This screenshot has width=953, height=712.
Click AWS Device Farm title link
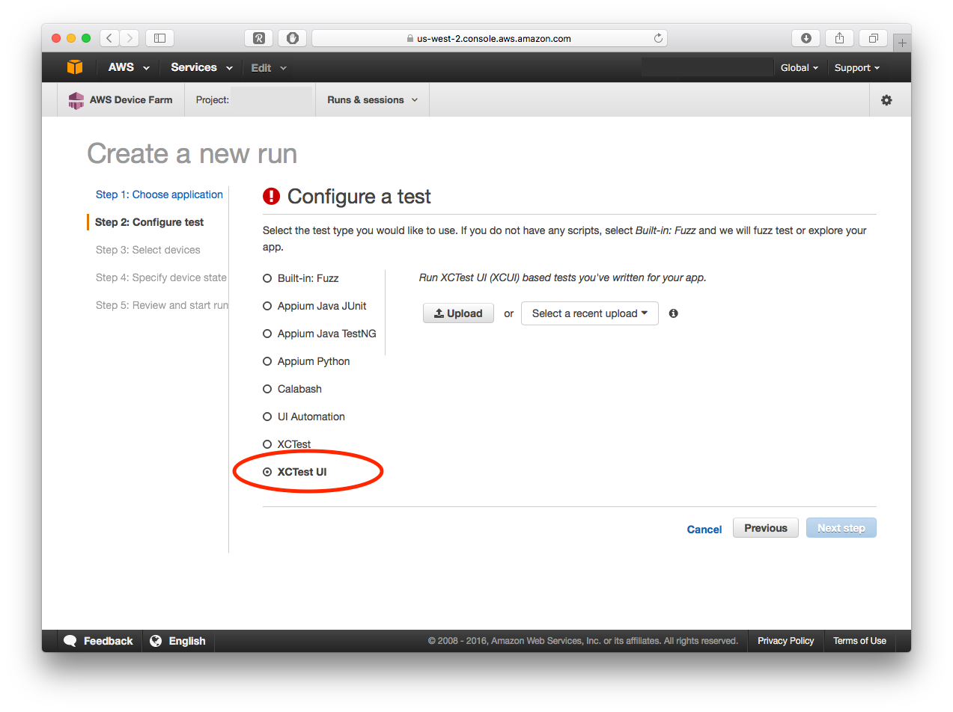tap(131, 100)
